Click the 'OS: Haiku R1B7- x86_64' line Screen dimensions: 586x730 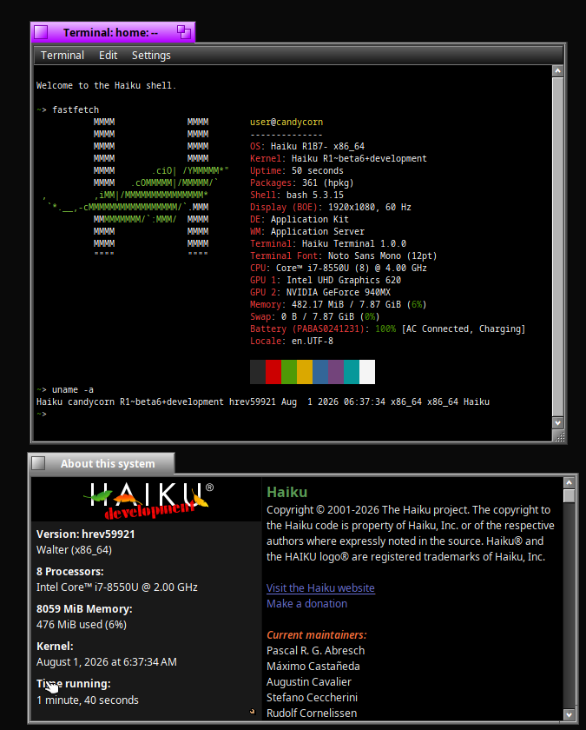[307, 146]
